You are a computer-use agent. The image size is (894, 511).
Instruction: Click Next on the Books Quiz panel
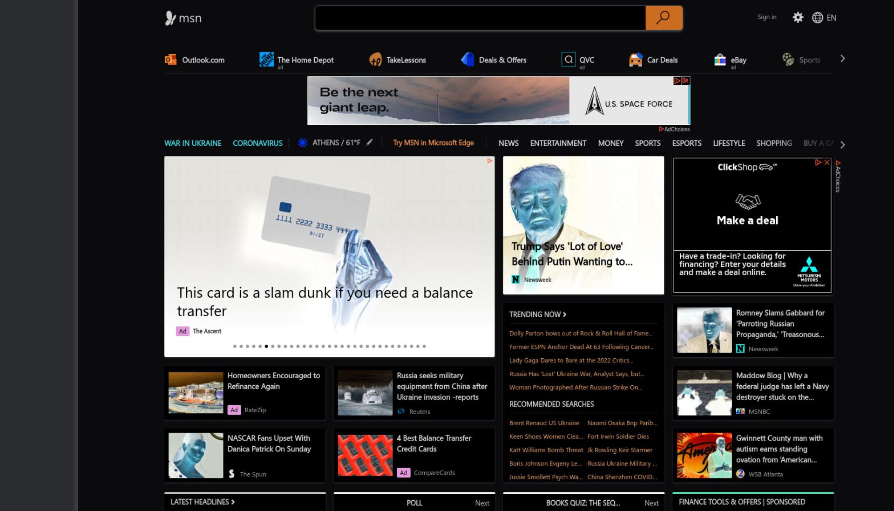(651, 503)
